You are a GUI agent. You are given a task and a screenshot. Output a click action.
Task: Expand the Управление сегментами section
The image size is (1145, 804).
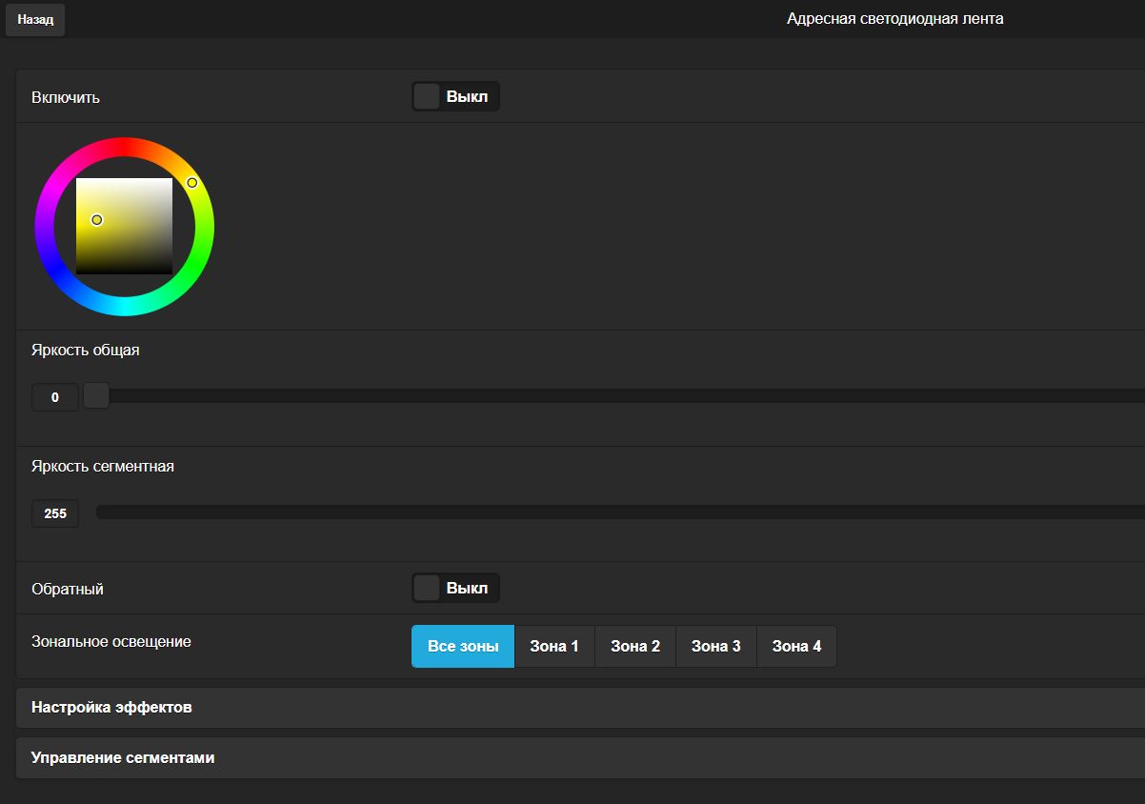coord(123,758)
